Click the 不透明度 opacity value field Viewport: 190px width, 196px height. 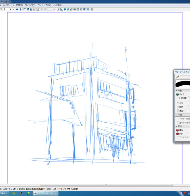(189, 98)
